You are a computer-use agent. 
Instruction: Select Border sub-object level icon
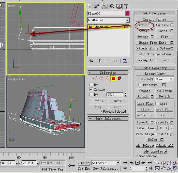tap(107, 78)
